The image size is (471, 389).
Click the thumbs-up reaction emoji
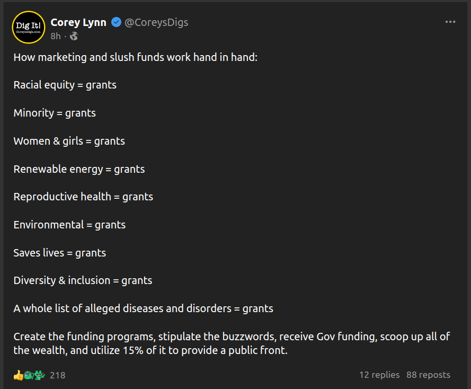pos(19,375)
